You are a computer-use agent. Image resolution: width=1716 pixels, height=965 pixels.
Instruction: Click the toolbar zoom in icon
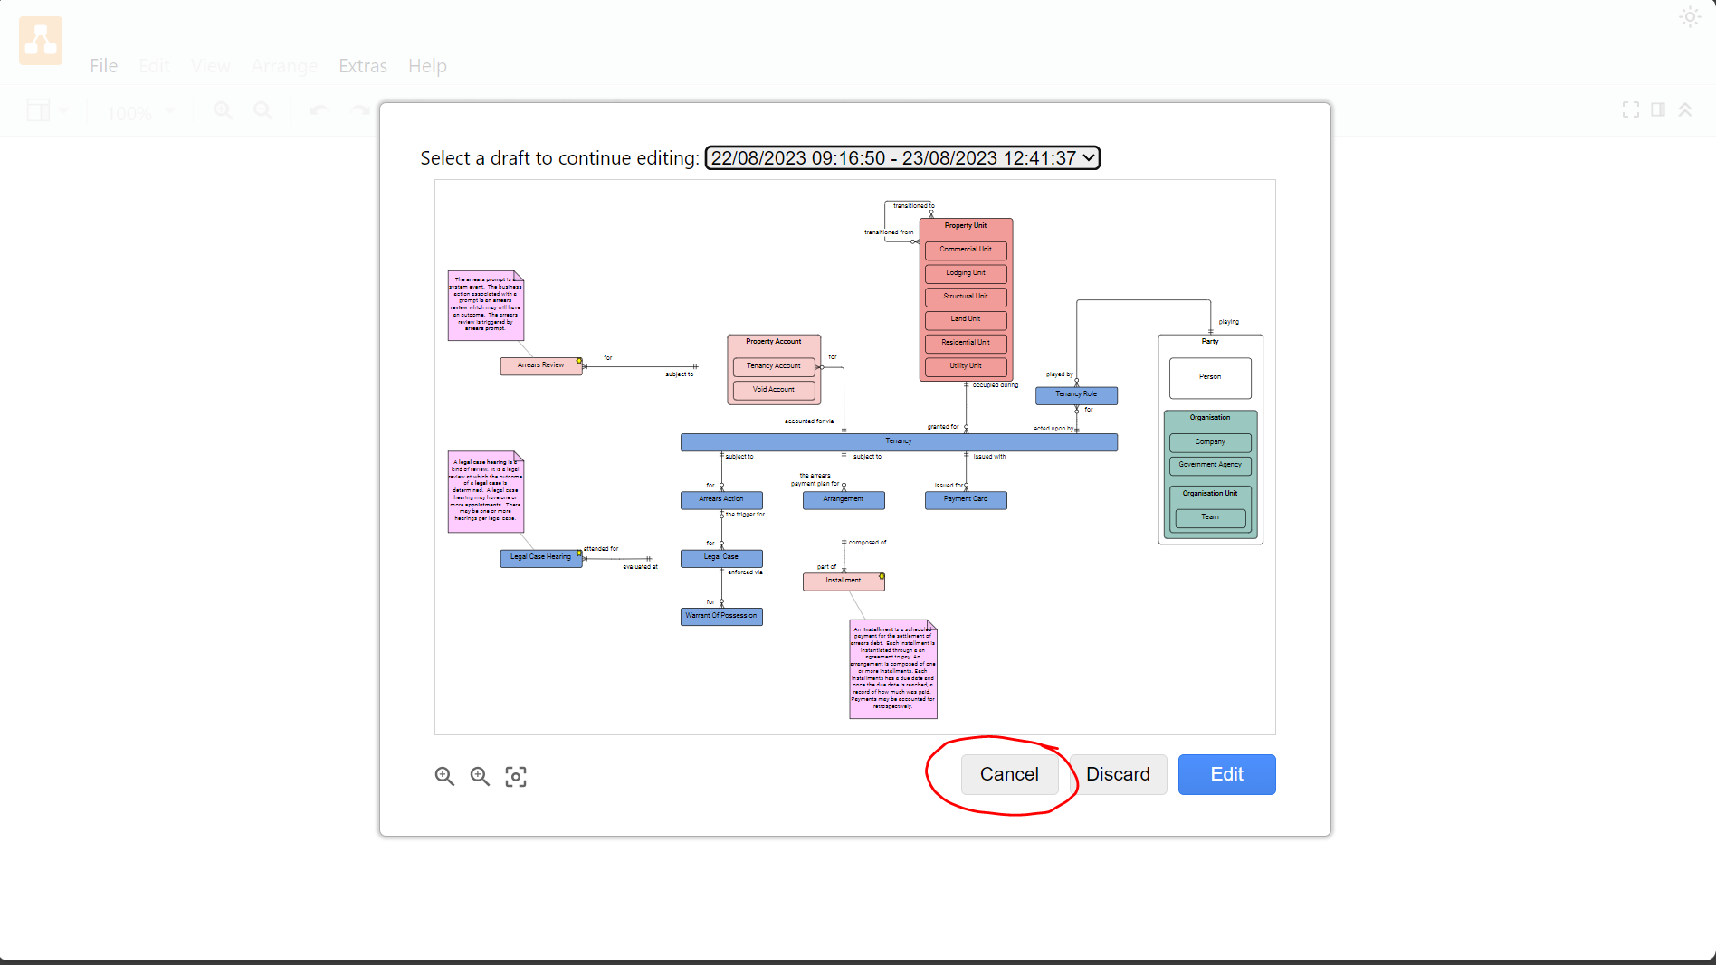pyautogui.click(x=223, y=110)
